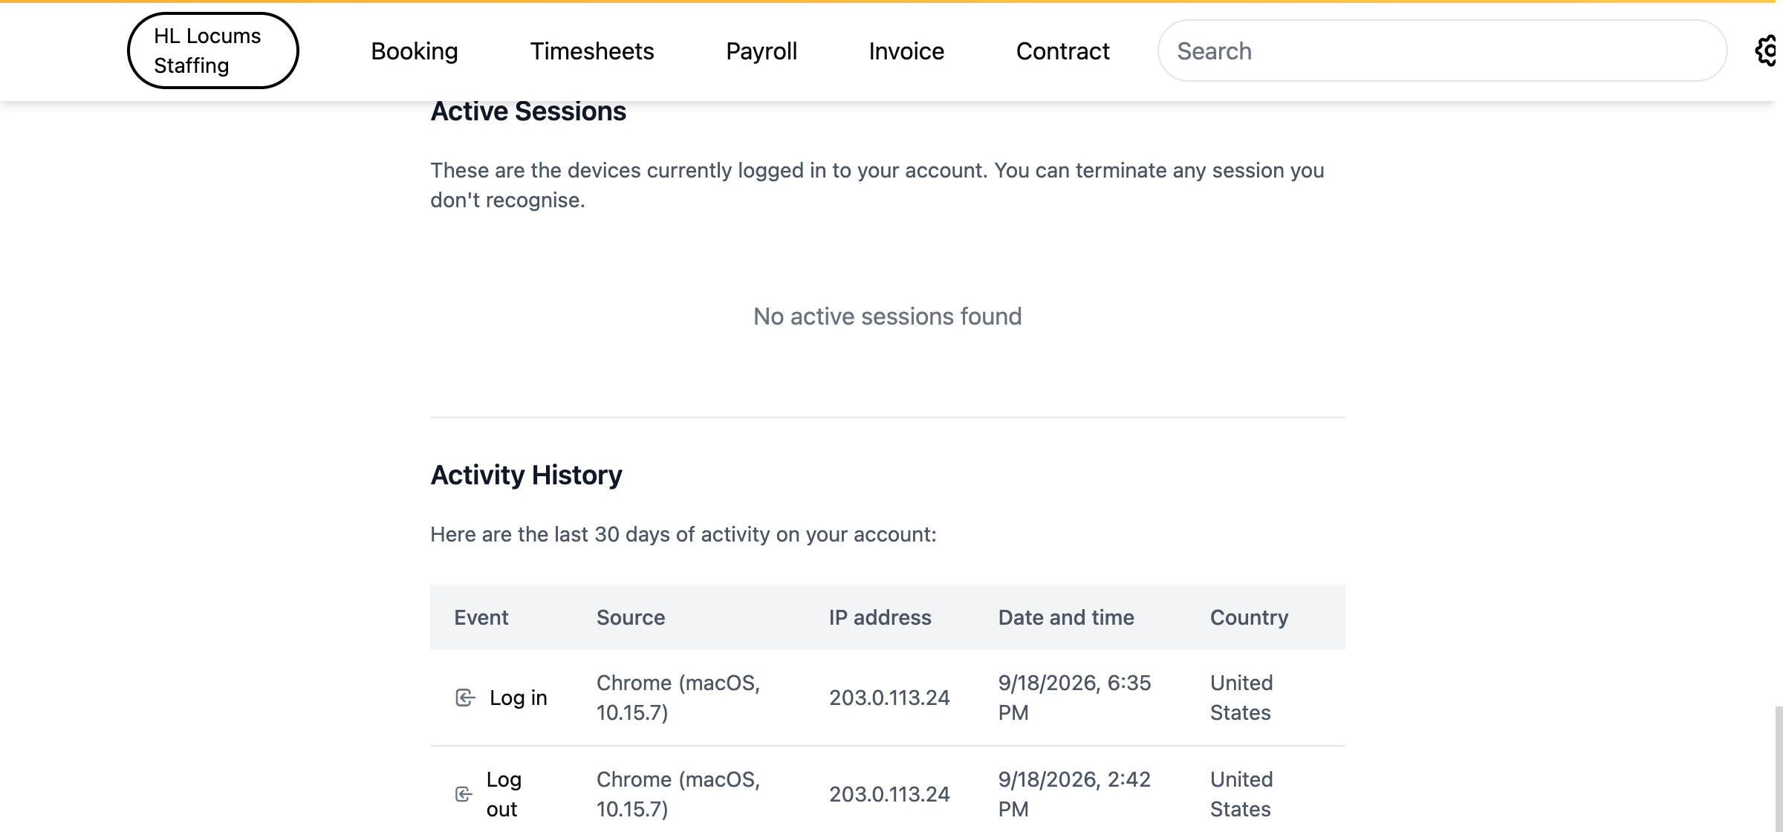Screen dimensions: 1783x832
Task: Open the Invoice section
Action: pyautogui.click(x=906, y=51)
